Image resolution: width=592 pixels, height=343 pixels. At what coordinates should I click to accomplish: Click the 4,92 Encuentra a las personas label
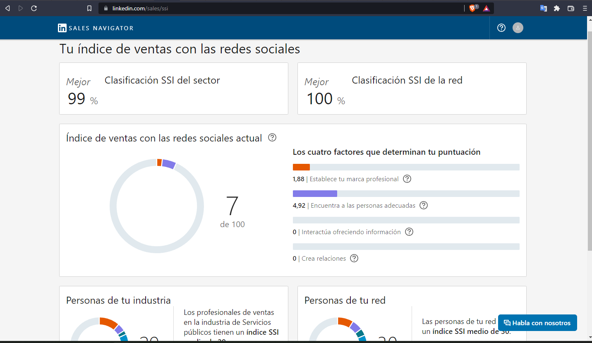(x=354, y=206)
